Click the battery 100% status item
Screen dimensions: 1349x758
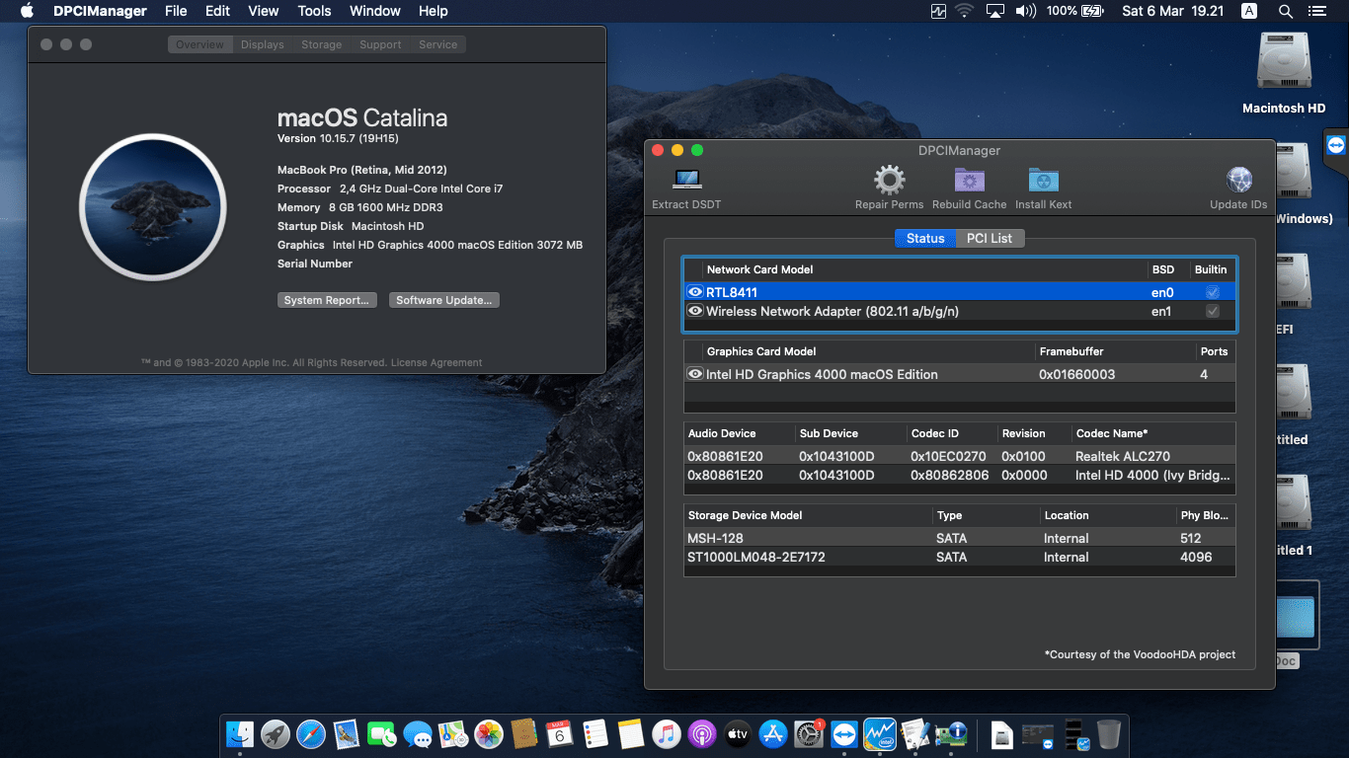tap(1075, 12)
